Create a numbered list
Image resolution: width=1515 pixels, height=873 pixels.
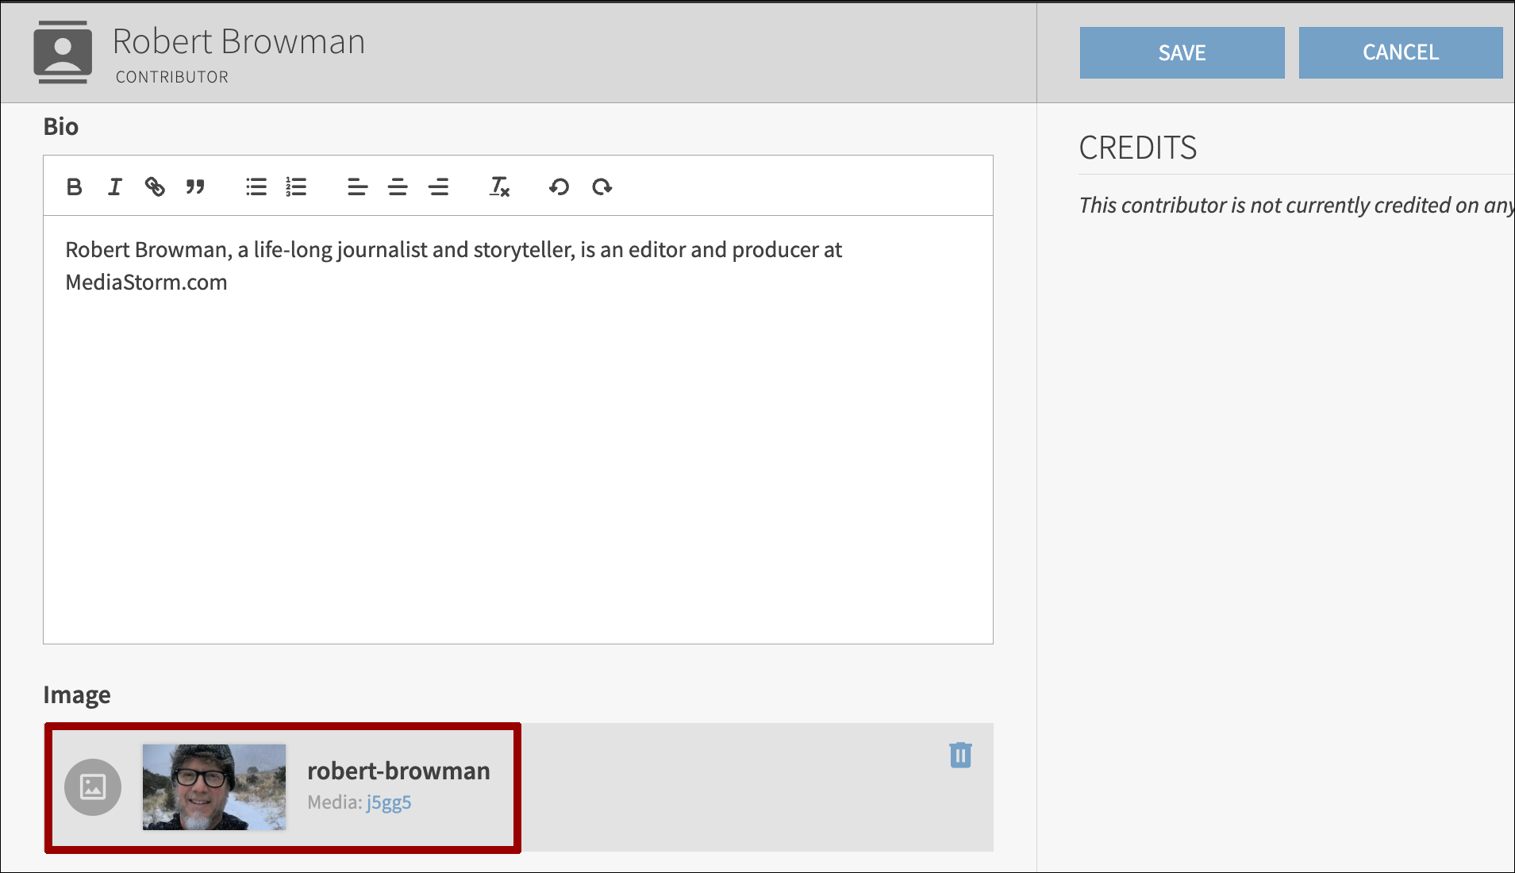pos(296,187)
